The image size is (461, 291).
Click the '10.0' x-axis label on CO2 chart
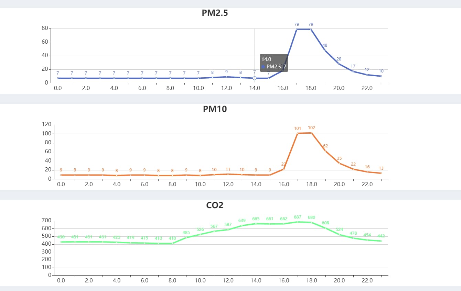(x=200, y=280)
